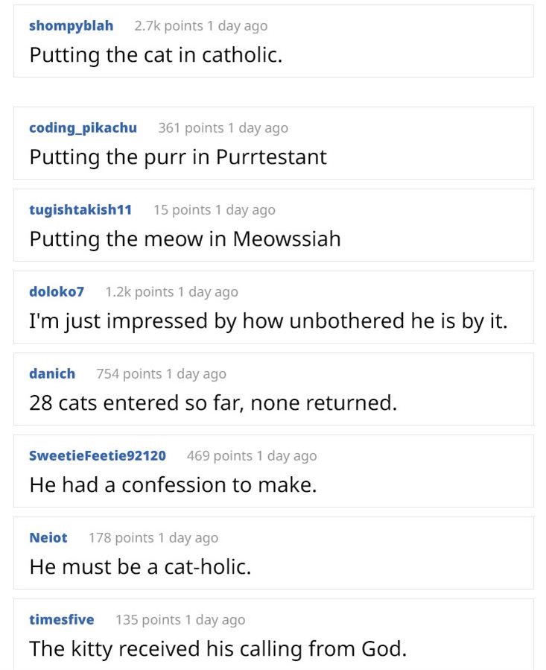This screenshot has width=546, height=670.
Task: Select comment about how unbothered he is
Action: click(268, 321)
